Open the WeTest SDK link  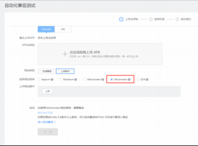[x=45, y=113]
